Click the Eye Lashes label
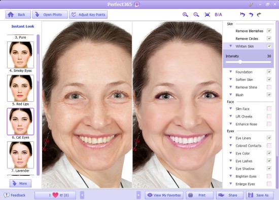 pyautogui.click(x=244, y=161)
